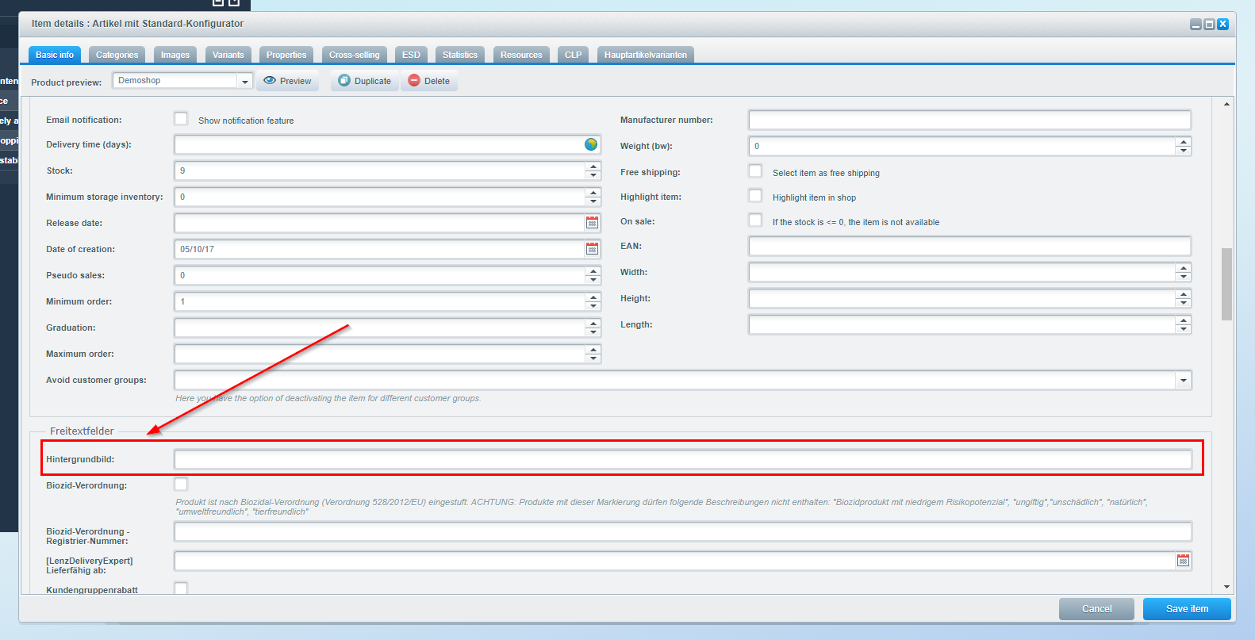
Task: Click the Preview button
Action: [x=287, y=81]
